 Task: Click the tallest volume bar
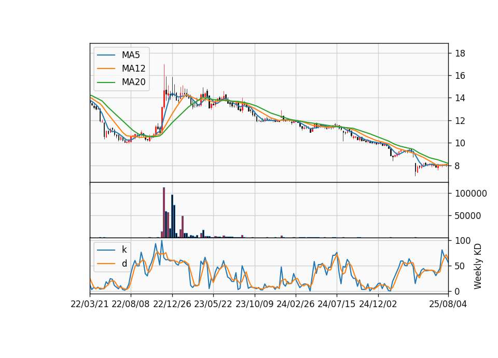164,213
